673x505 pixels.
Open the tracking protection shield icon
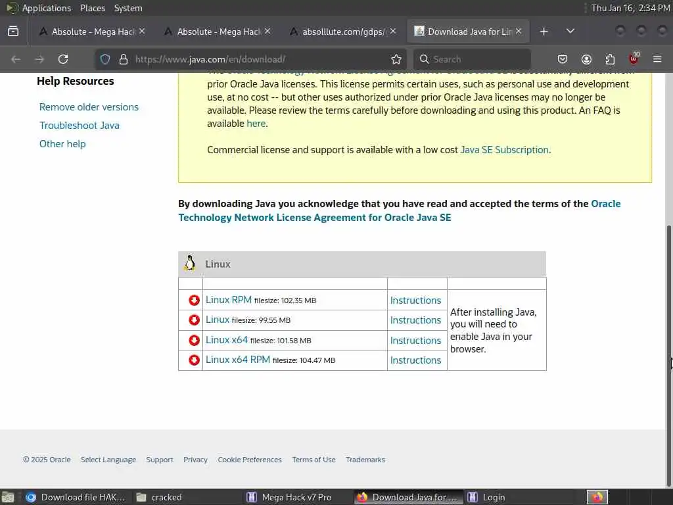click(105, 59)
